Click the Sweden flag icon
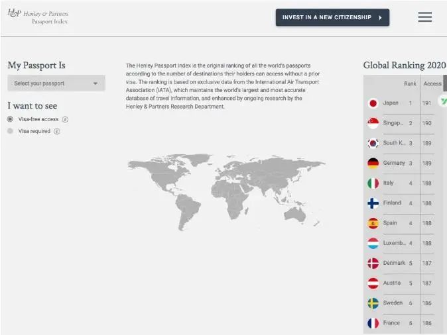The width and height of the screenshot is (447, 335). click(x=373, y=303)
